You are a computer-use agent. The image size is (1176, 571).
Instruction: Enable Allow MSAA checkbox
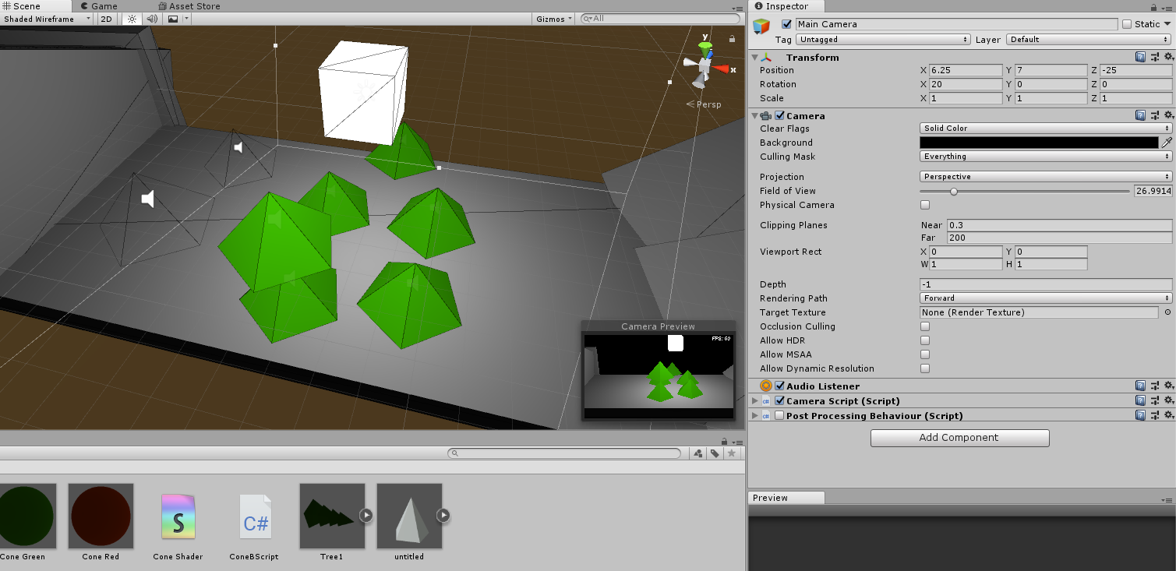tap(925, 354)
